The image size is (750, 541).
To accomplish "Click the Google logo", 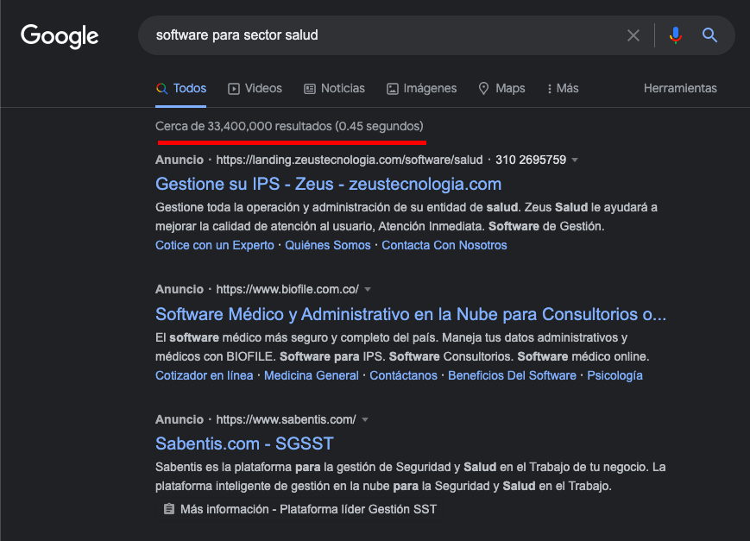I will coord(60,36).
